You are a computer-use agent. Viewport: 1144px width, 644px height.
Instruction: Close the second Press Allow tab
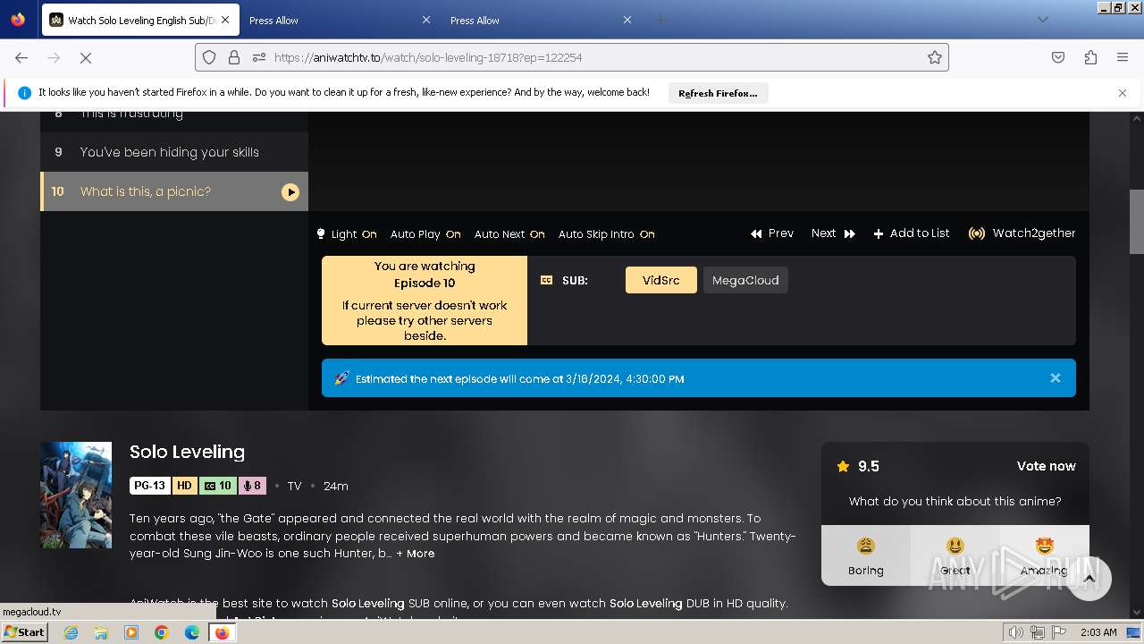coord(627,20)
